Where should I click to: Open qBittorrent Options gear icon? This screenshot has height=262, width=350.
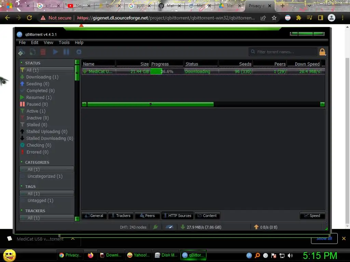[x=79, y=52]
